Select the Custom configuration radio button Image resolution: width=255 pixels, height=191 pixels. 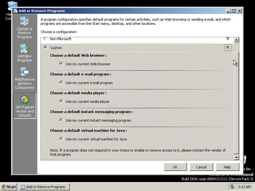[x=46, y=47]
